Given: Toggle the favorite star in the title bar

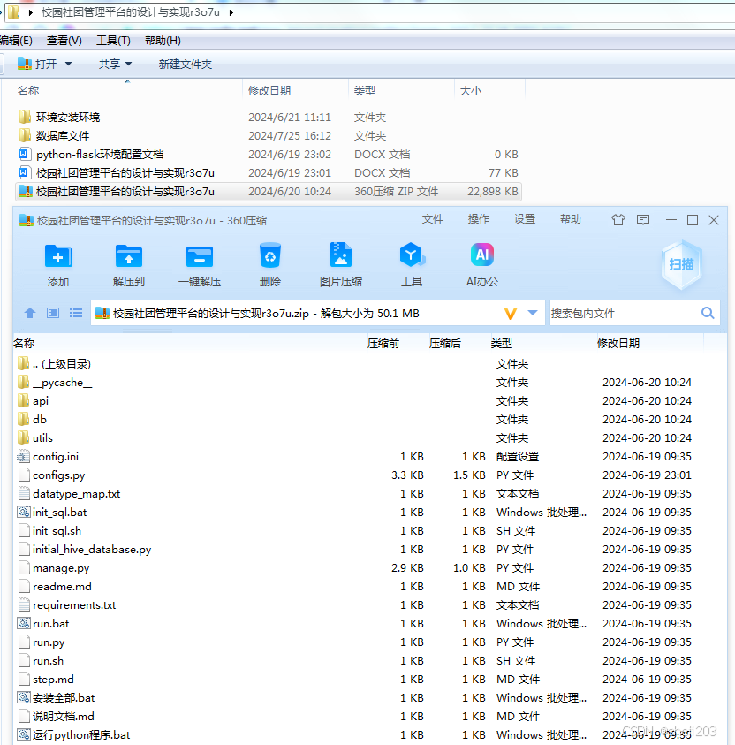Looking at the screenshot, I should tap(618, 219).
